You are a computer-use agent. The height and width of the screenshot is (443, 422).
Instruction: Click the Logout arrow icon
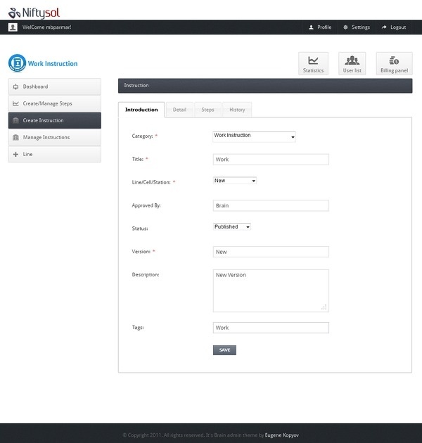coord(384,27)
